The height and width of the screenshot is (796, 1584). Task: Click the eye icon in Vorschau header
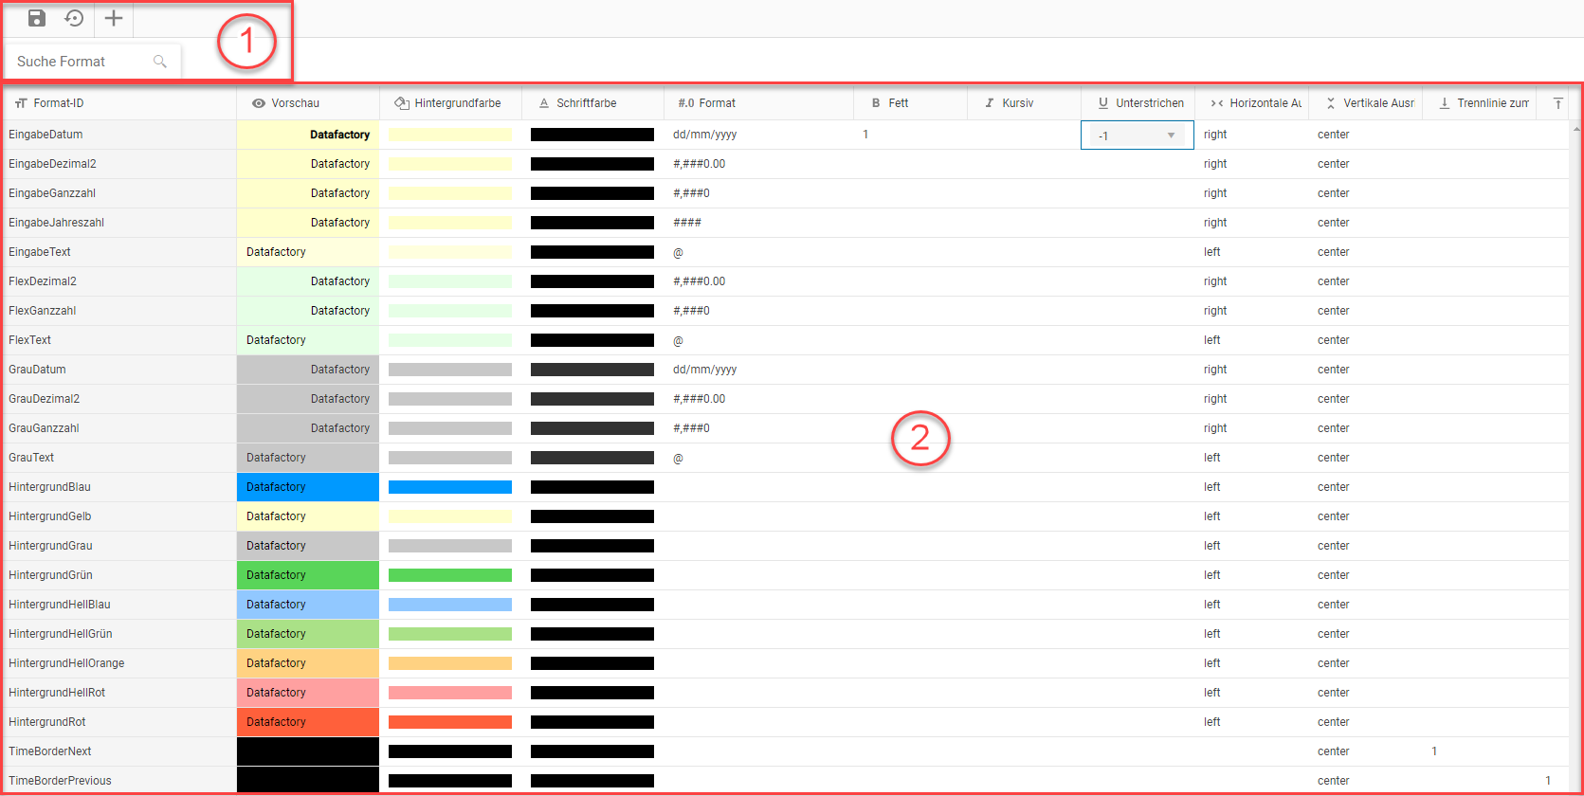(258, 103)
